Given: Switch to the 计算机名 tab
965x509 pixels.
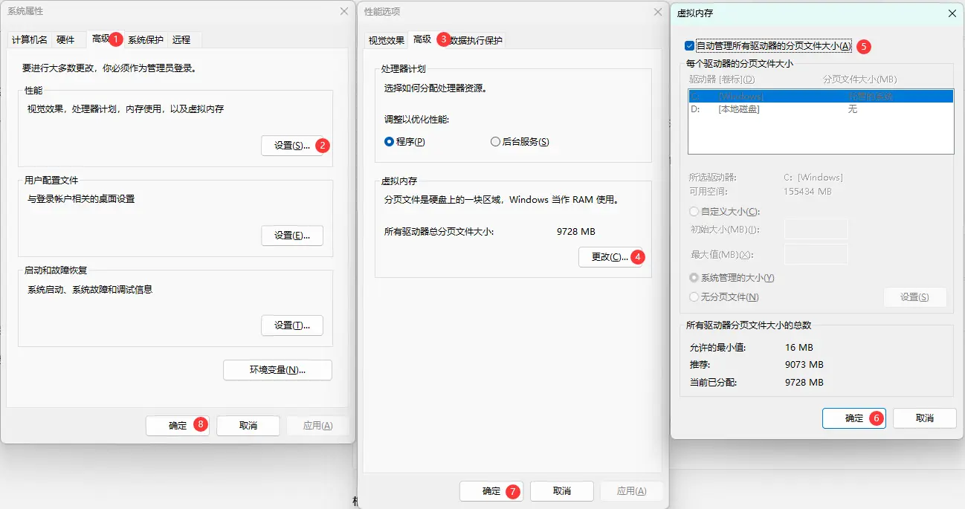Looking at the screenshot, I should tap(30, 40).
